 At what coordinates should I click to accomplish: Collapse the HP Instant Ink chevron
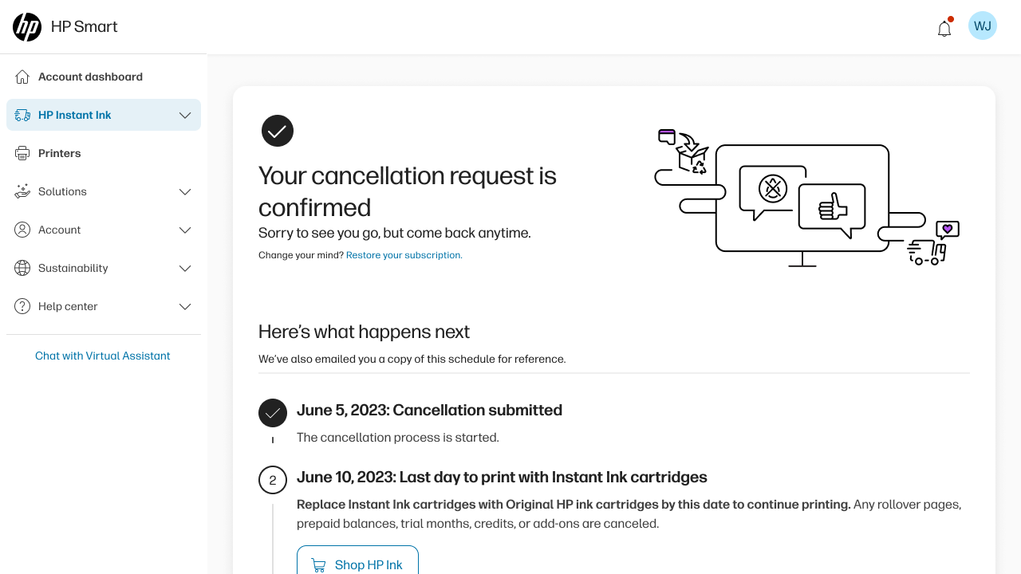[185, 115]
